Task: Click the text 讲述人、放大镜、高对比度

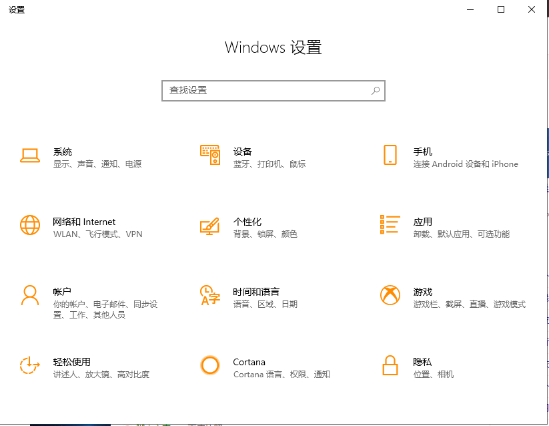Action: (101, 374)
